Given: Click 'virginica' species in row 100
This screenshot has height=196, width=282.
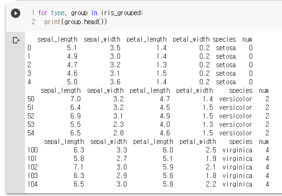Looking at the screenshot, I should click(237, 150).
